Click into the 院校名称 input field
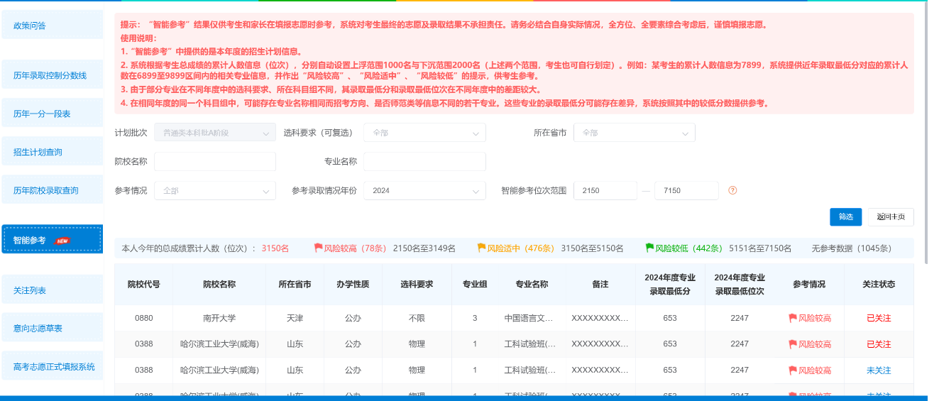This screenshot has width=939, height=401. pos(215,161)
